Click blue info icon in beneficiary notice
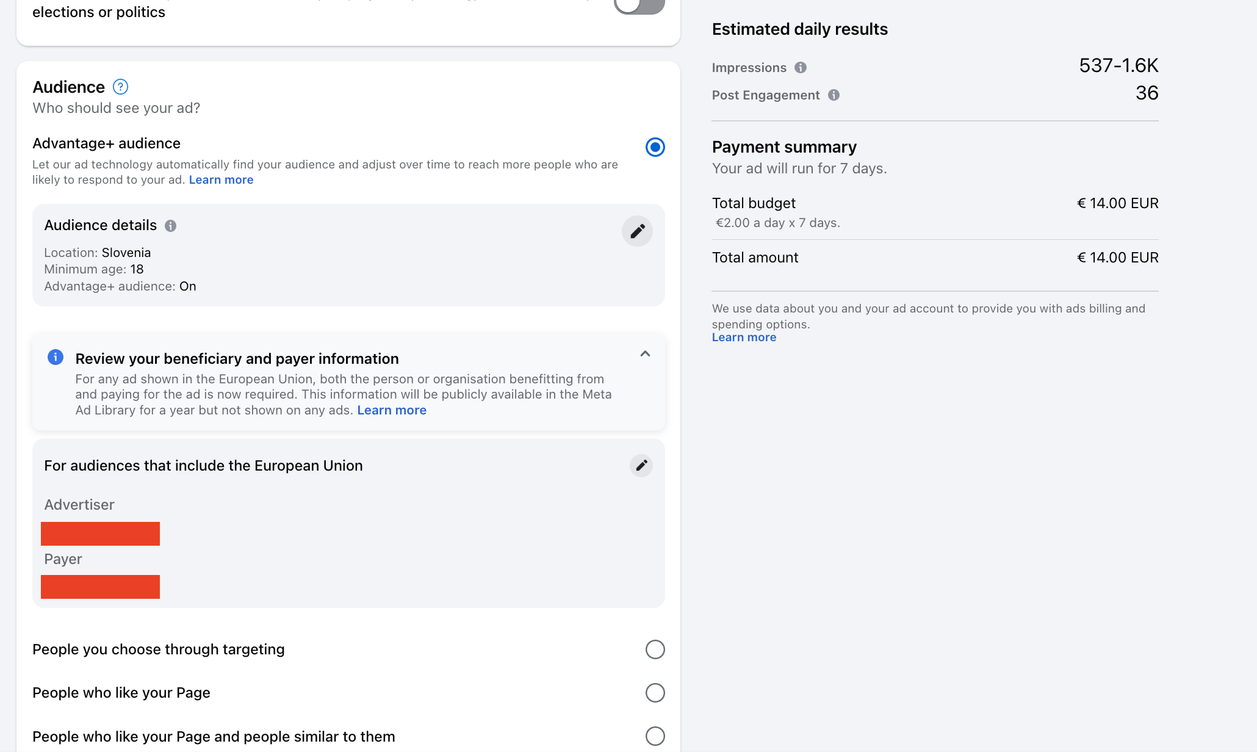1257x752 pixels. coord(56,357)
